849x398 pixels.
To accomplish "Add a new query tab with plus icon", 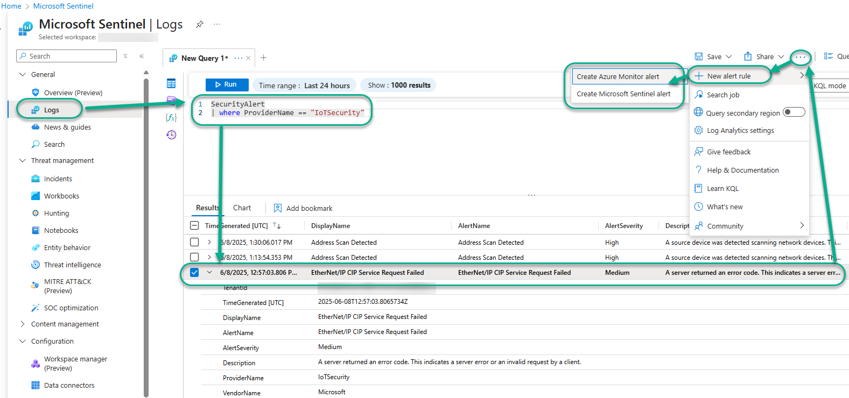I will pyautogui.click(x=264, y=58).
